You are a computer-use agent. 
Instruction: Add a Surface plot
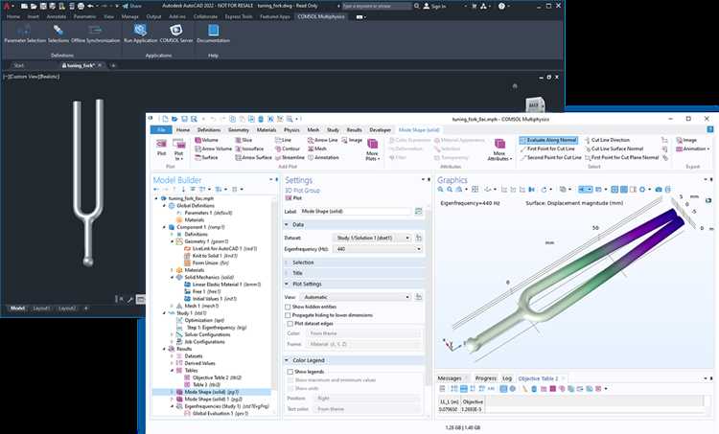[206, 157]
